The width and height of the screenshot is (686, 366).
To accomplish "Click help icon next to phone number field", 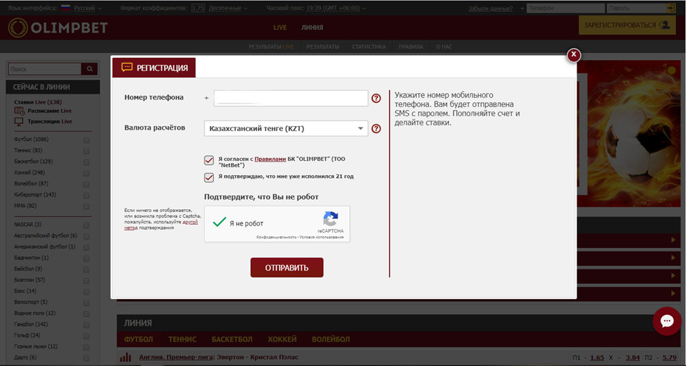I will click(376, 98).
